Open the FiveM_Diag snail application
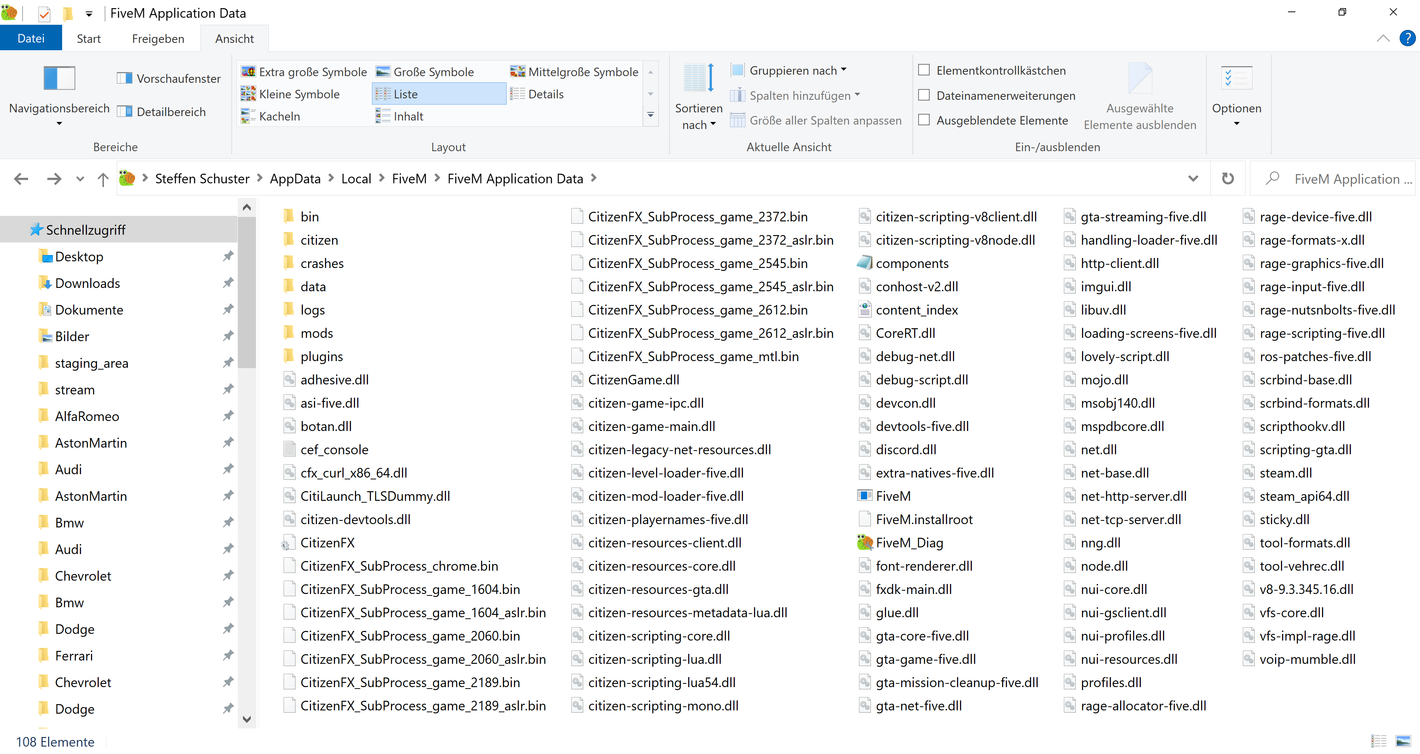The image size is (1420, 754). point(900,543)
